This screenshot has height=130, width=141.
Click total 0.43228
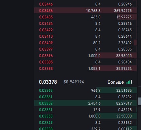[125, 110]
